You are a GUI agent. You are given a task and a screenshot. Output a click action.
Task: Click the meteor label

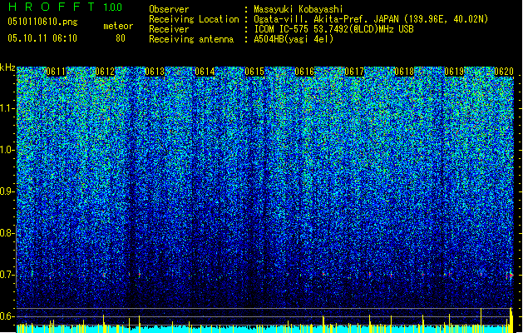point(118,26)
